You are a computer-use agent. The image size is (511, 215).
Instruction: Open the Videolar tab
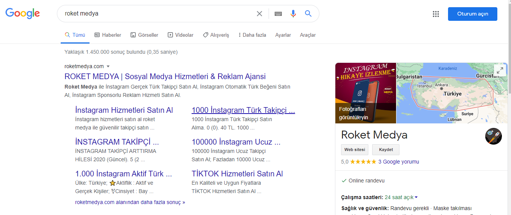click(x=181, y=35)
